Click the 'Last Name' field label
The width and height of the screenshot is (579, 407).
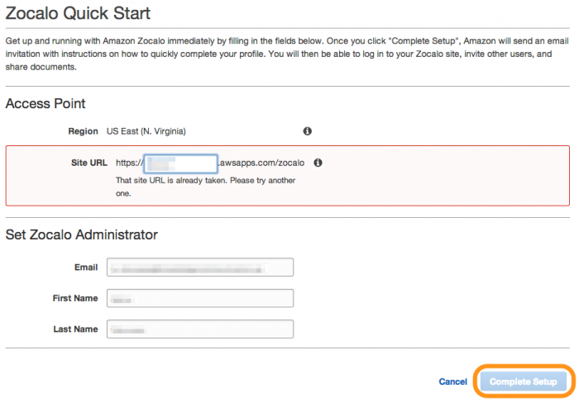pos(76,329)
